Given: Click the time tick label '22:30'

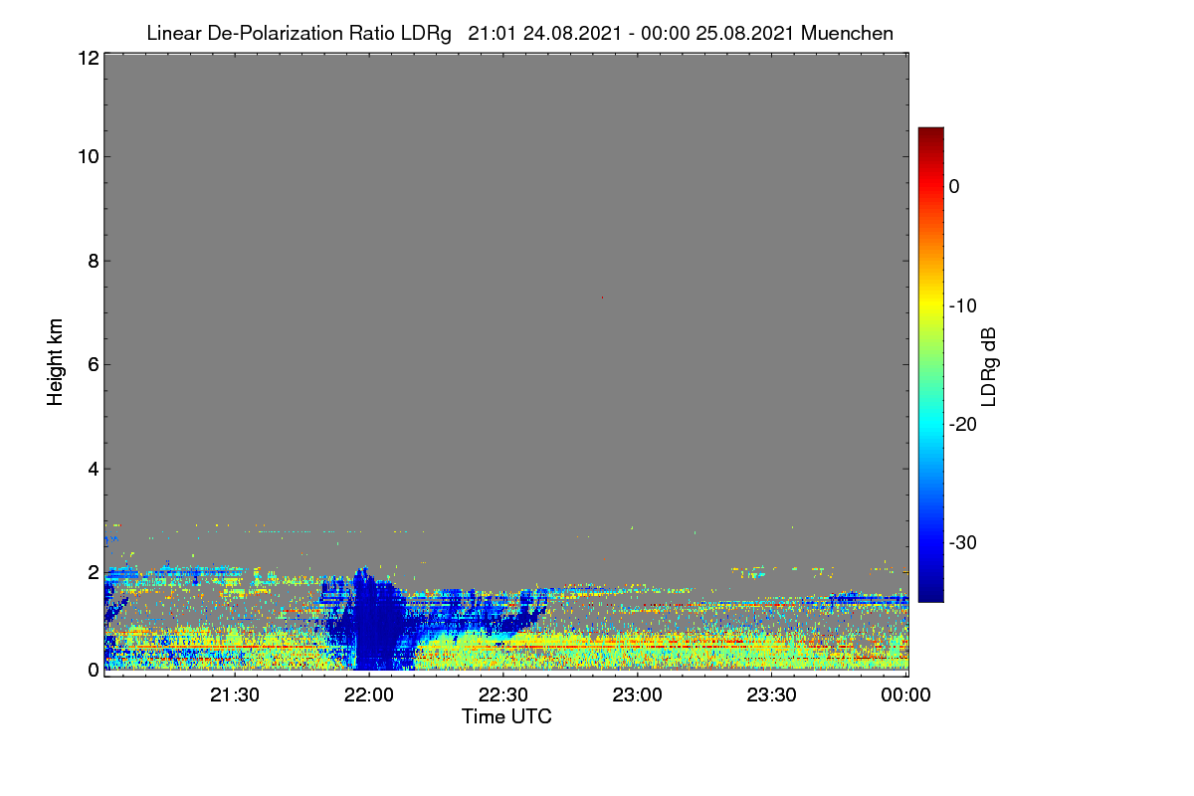Looking at the screenshot, I should (x=504, y=696).
